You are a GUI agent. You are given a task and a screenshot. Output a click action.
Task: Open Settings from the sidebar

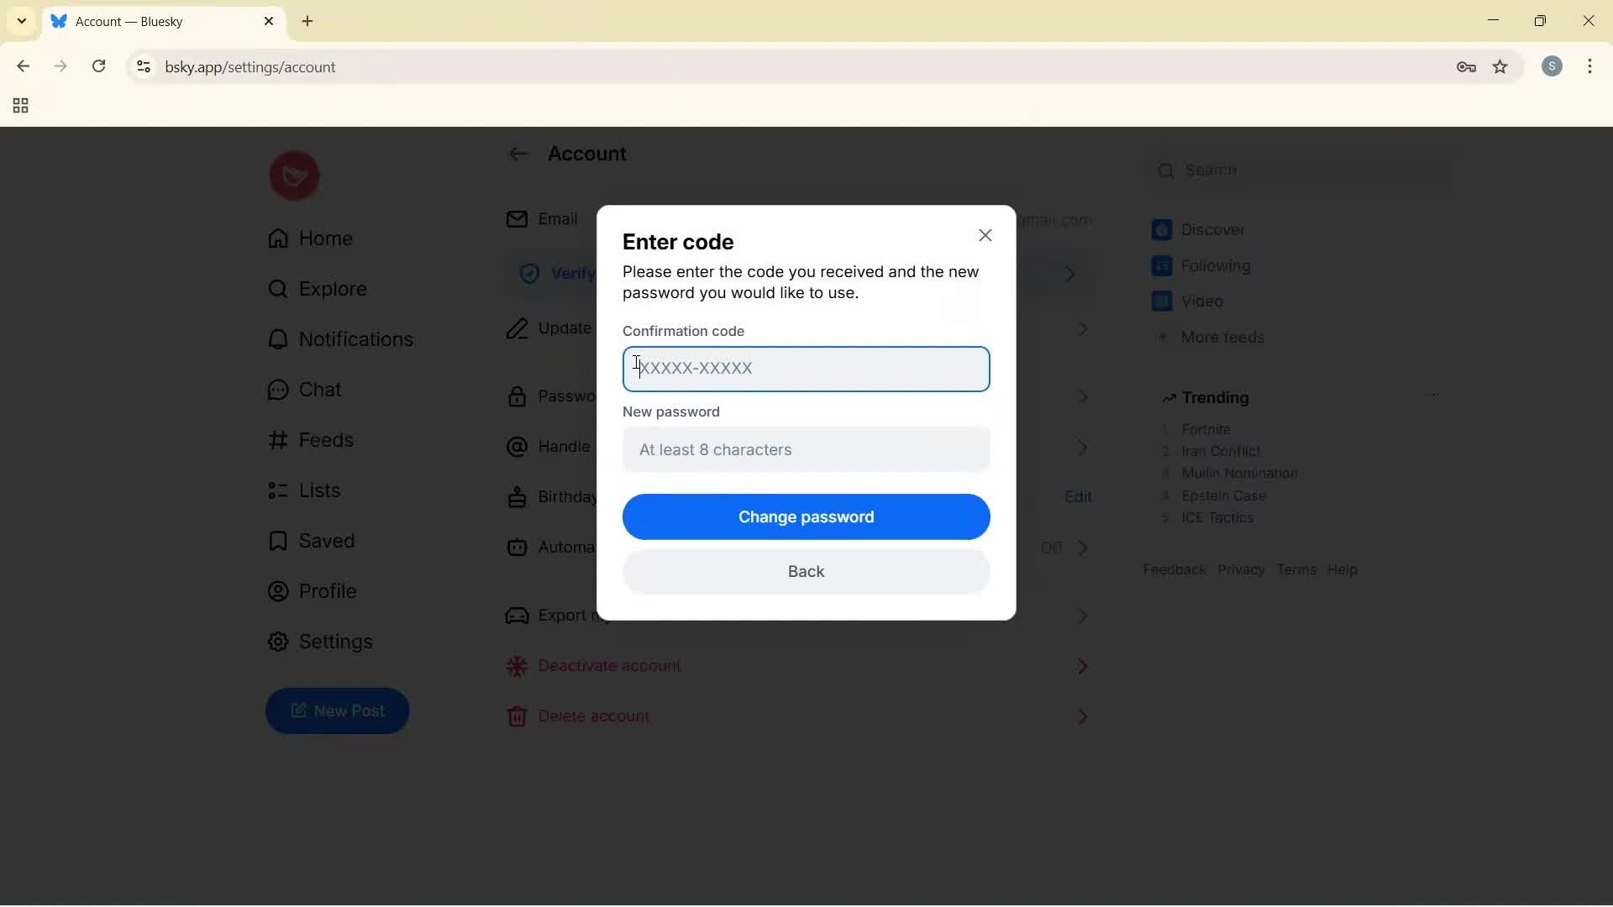(x=335, y=642)
